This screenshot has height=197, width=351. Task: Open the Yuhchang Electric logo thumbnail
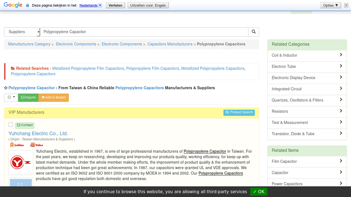pyautogui.click(x=21, y=162)
